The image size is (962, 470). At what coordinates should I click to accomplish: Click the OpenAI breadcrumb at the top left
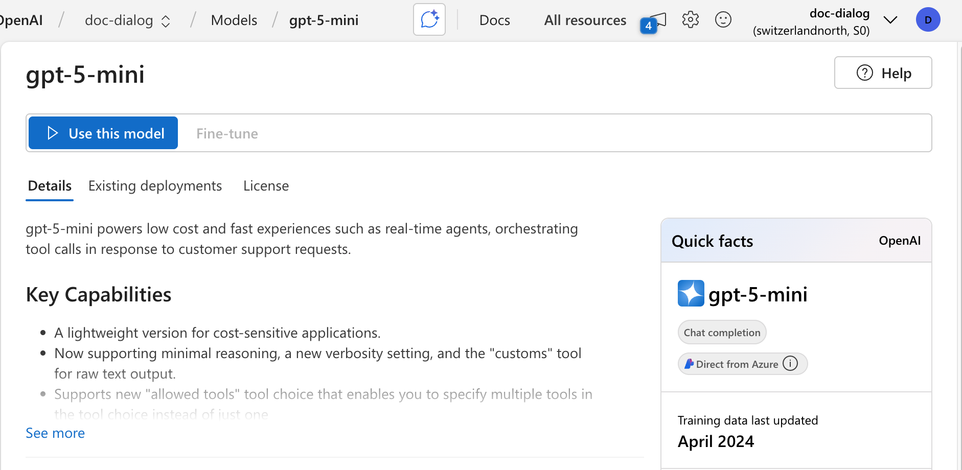[x=21, y=20]
